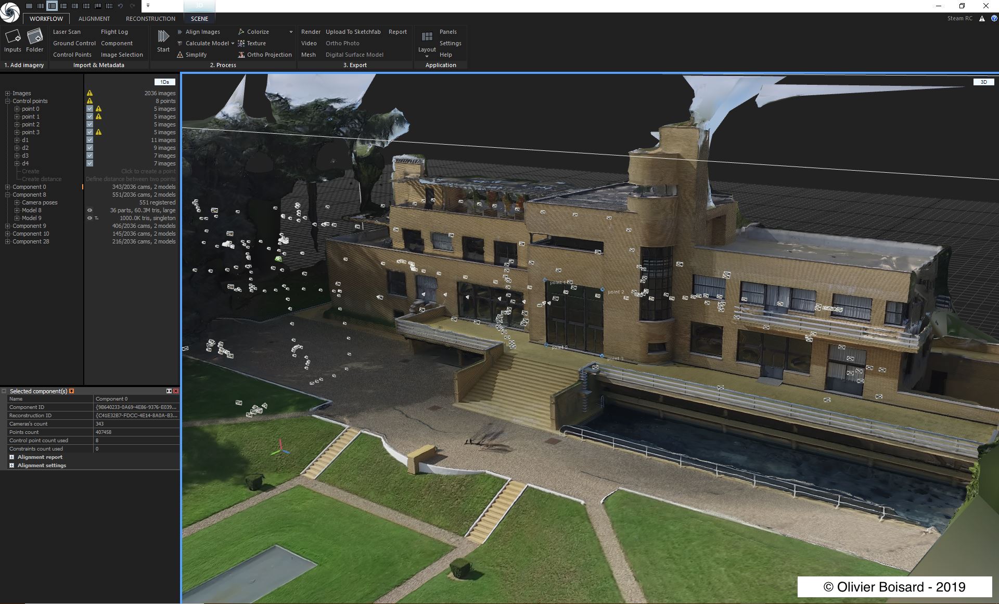Select the highlighted 1+1 layout icon

(52, 6)
